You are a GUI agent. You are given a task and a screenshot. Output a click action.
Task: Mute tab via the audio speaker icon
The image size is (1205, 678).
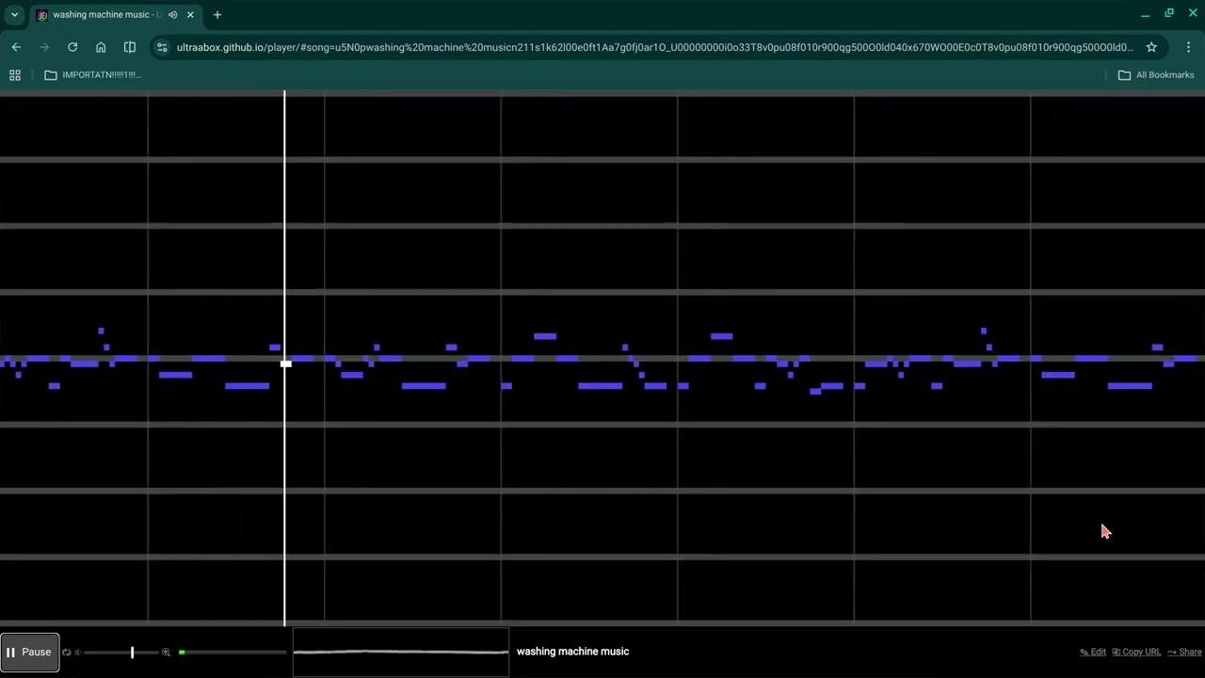point(172,15)
